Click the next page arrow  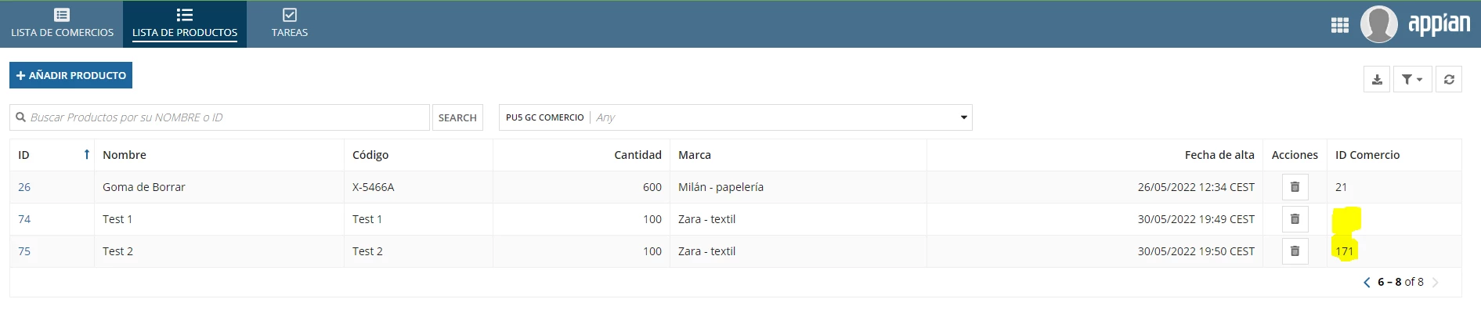pyautogui.click(x=1436, y=282)
